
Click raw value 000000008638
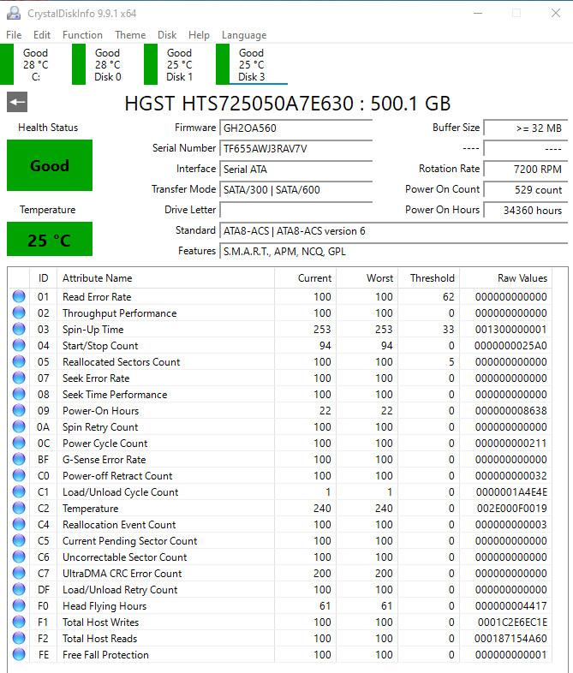tap(510, 411)
